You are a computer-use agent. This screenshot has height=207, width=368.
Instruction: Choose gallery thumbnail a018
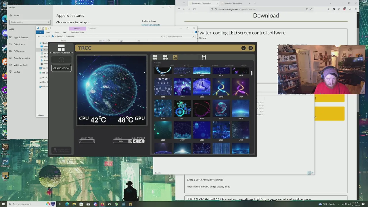point(202,87)
